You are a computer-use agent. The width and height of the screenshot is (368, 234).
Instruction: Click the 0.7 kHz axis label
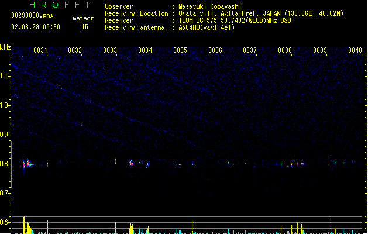tap(5, 193)
